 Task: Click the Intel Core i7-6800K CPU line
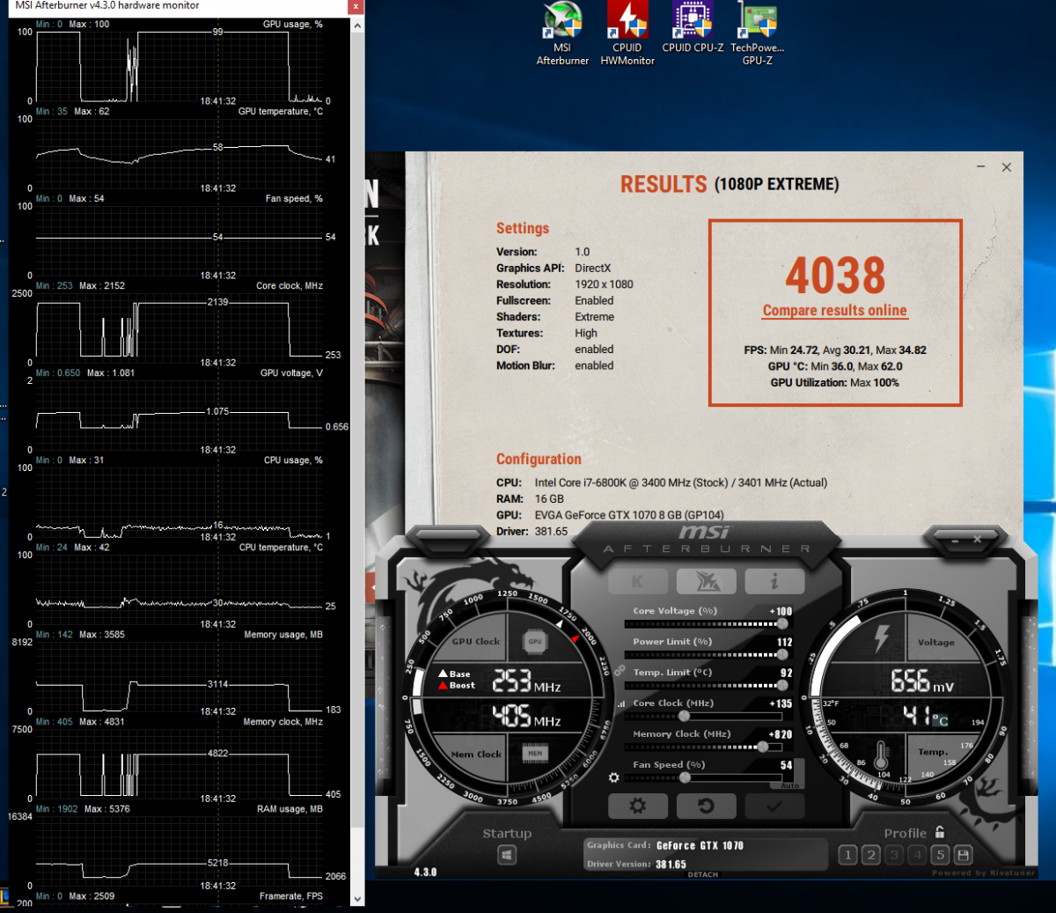click(x=662, y=482)
